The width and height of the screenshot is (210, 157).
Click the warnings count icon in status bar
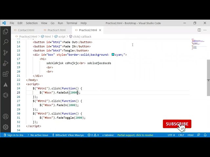pyautogui.click(x=96, y=135)
